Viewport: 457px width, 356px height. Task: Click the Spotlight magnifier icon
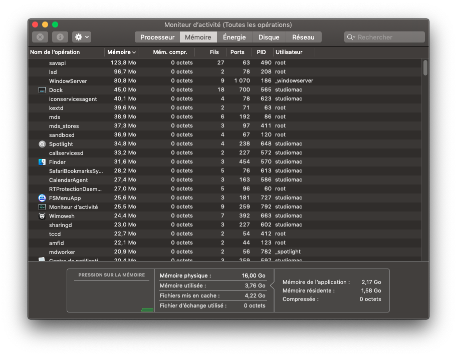[42, 144]
